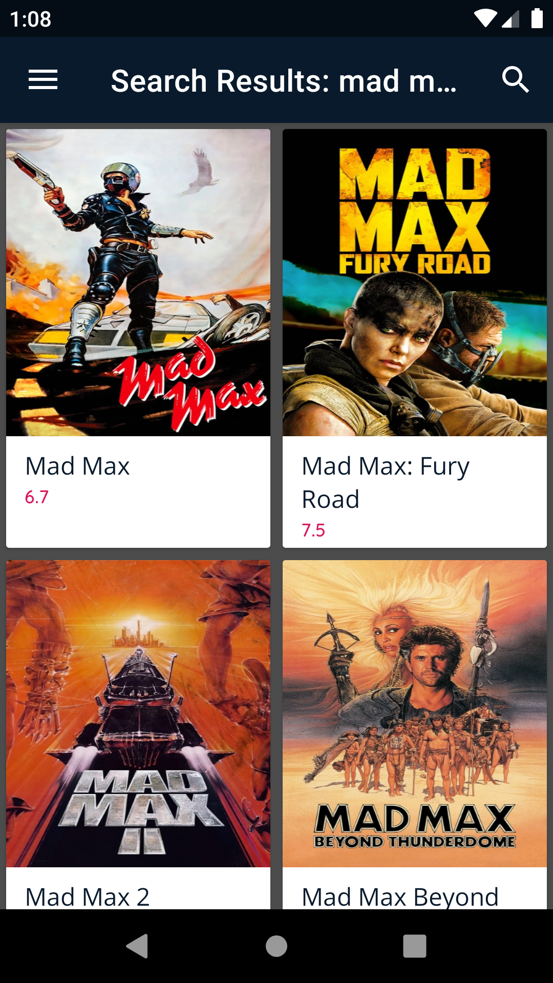This screenshot has width=553, height=983.
Task: Open the recent apps square button
Action: [415, 946]
